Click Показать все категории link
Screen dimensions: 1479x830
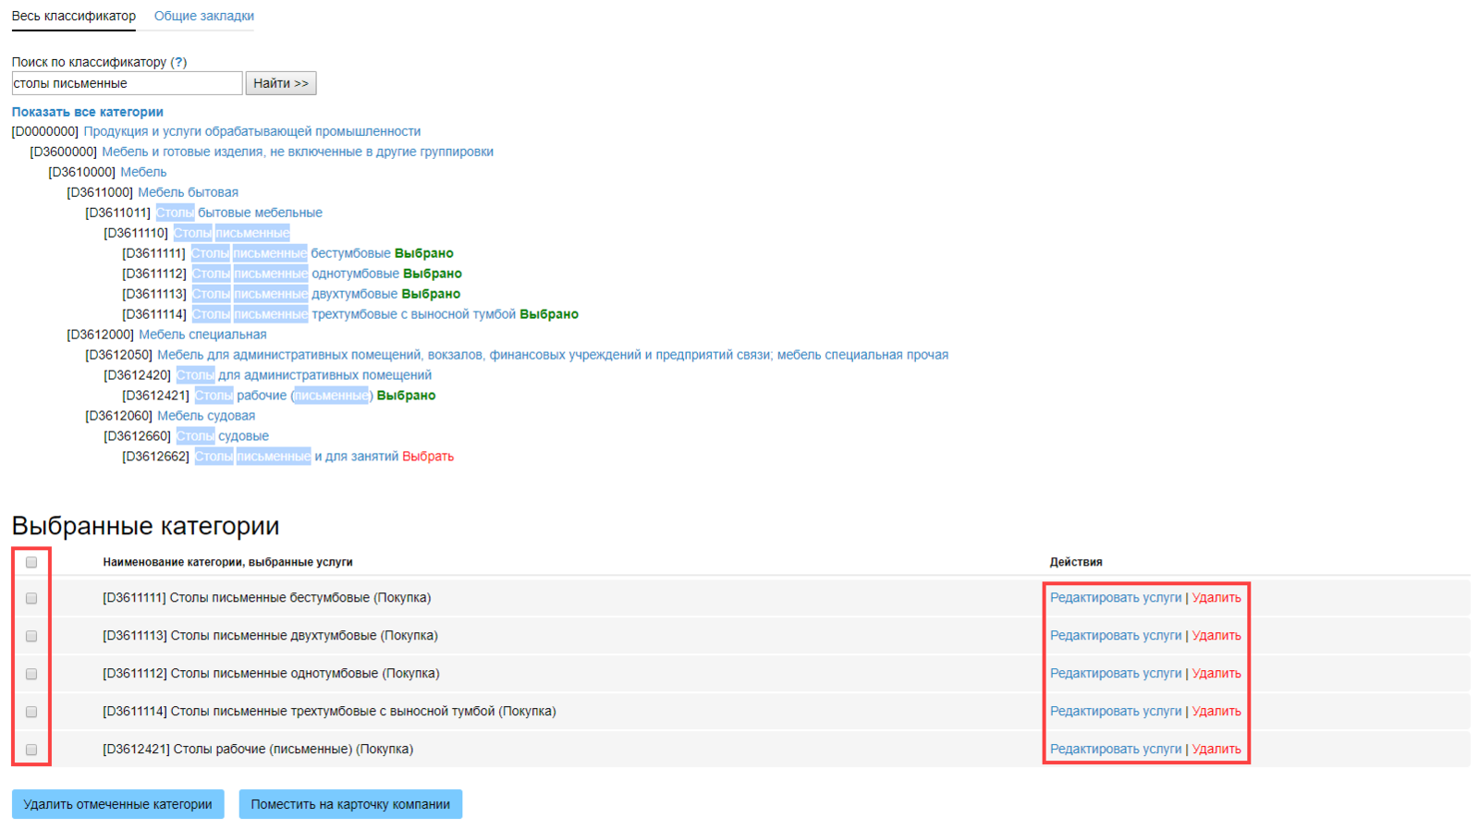pos(87,112)
